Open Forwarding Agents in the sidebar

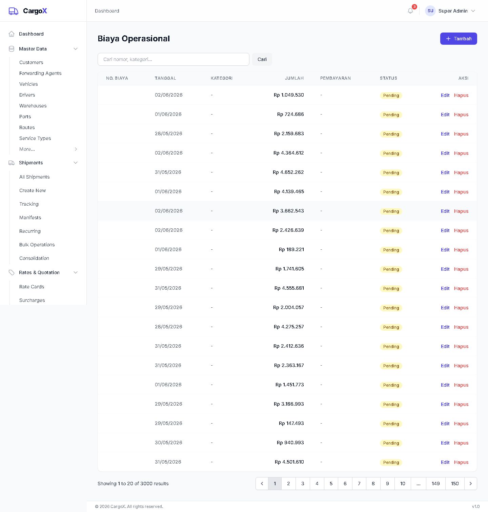pos(40,73)
